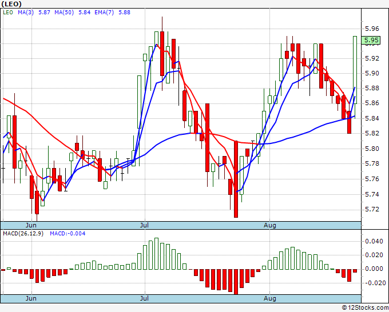Click Jun on the price chart time axis

click(31, 225)
